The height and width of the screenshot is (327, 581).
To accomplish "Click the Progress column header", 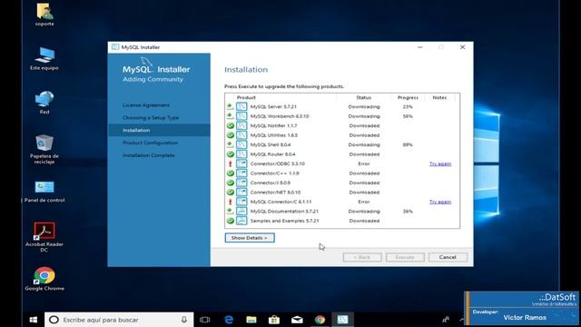I will coord(408,97).
